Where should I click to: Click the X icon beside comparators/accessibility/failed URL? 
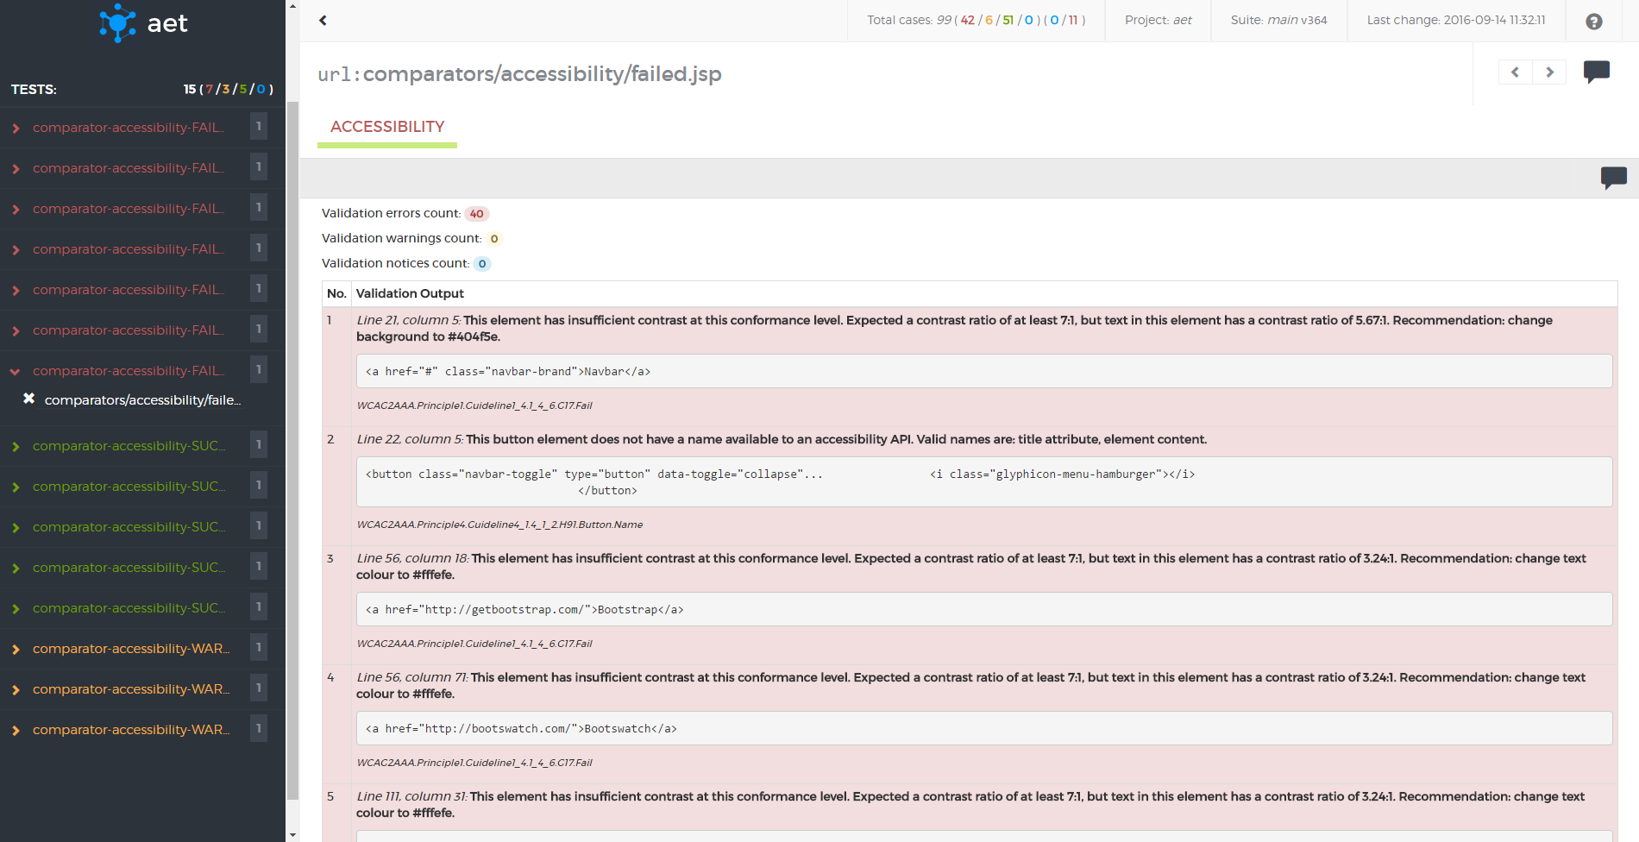[28, 399]
